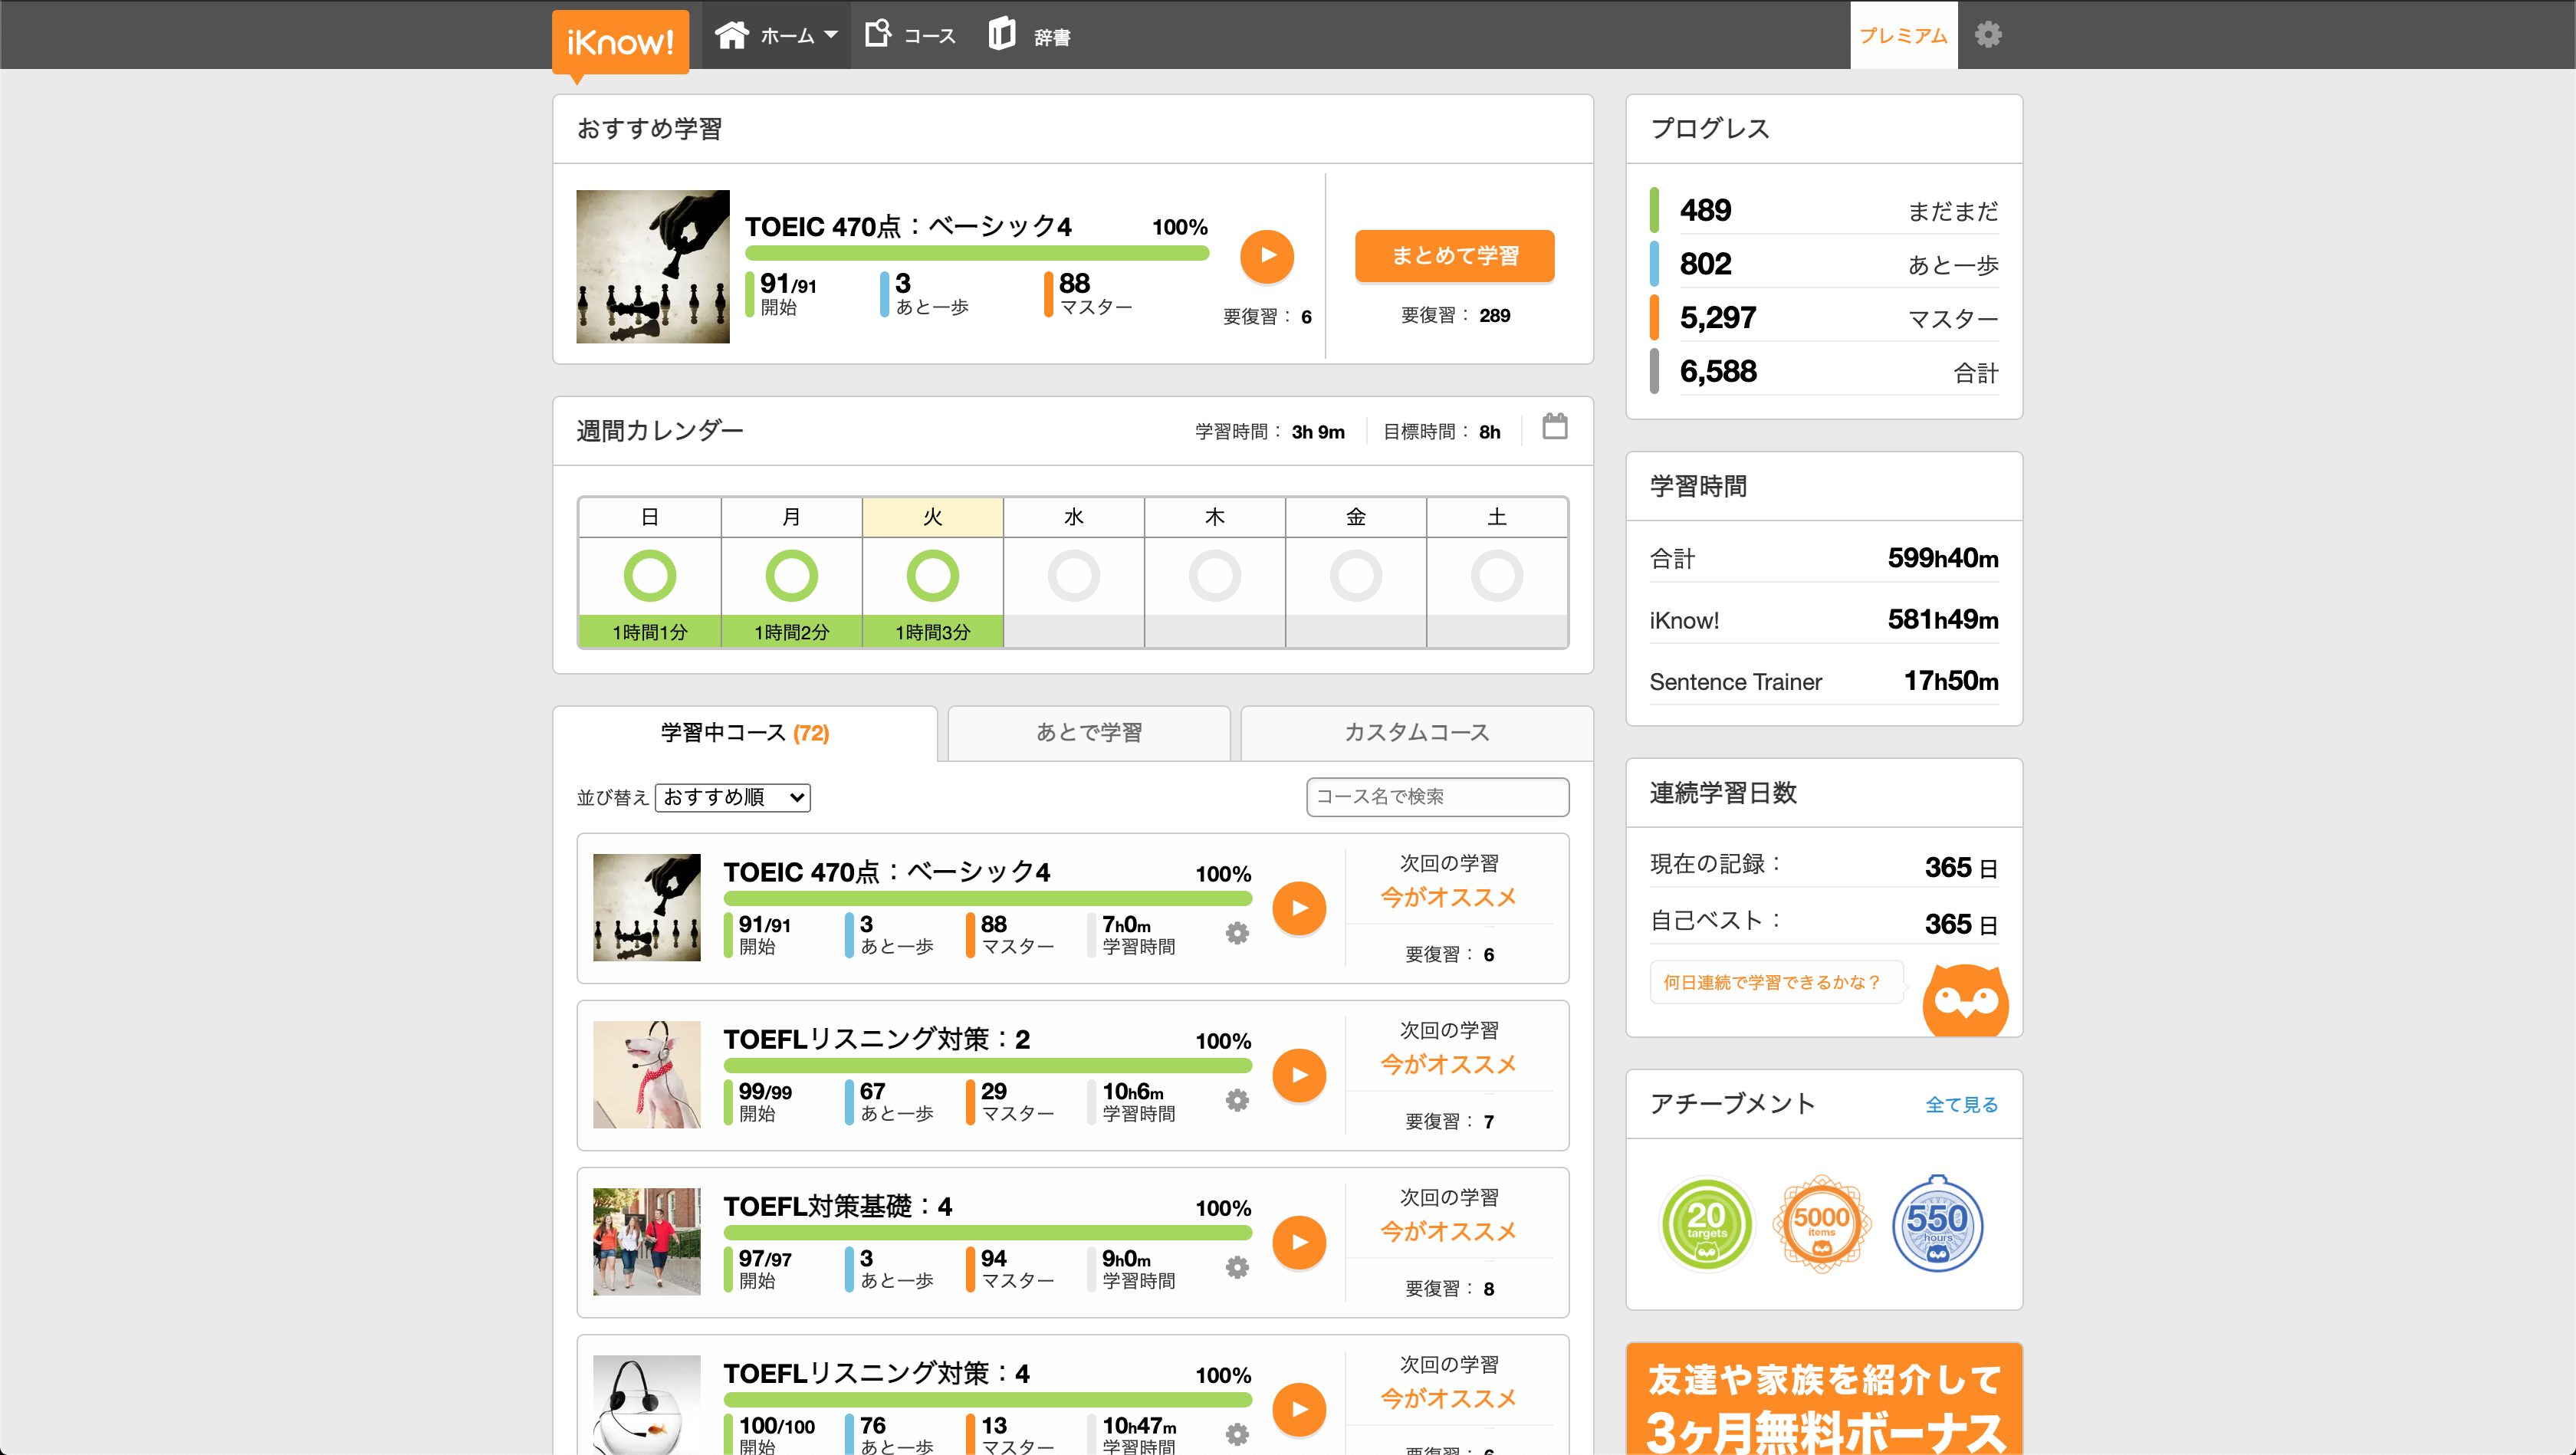
Task: Play TOEIC 470点 ベーシック4 in course list
Action: coord(1299,908)
